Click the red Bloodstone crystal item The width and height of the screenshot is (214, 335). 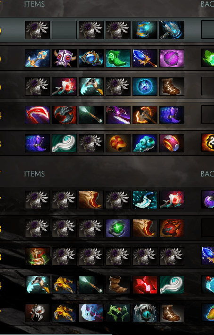pos(145,285)
